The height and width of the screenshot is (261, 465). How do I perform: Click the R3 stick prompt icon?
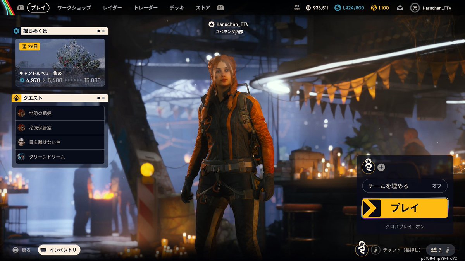[x=297, y=8]
